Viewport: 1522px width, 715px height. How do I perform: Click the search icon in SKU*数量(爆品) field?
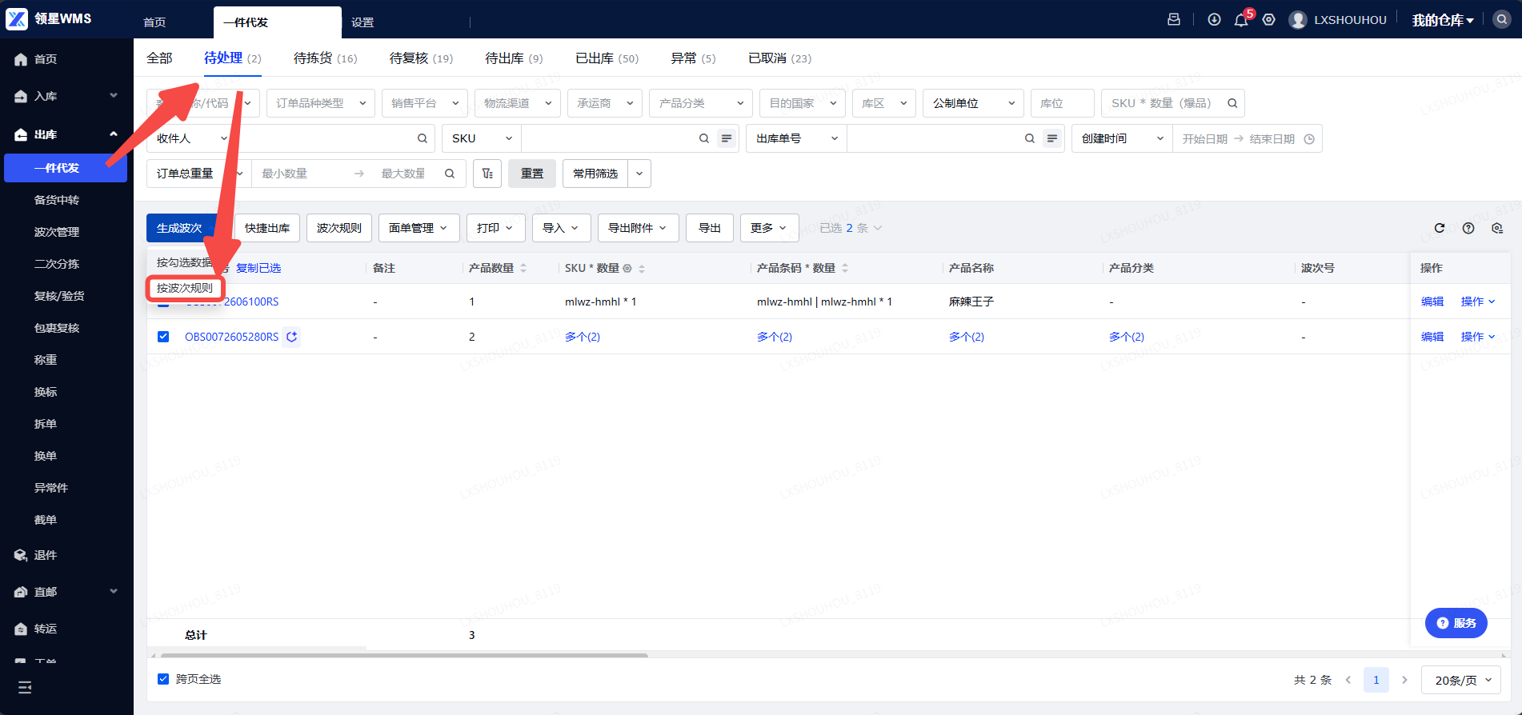click(x=1232, y=103)
